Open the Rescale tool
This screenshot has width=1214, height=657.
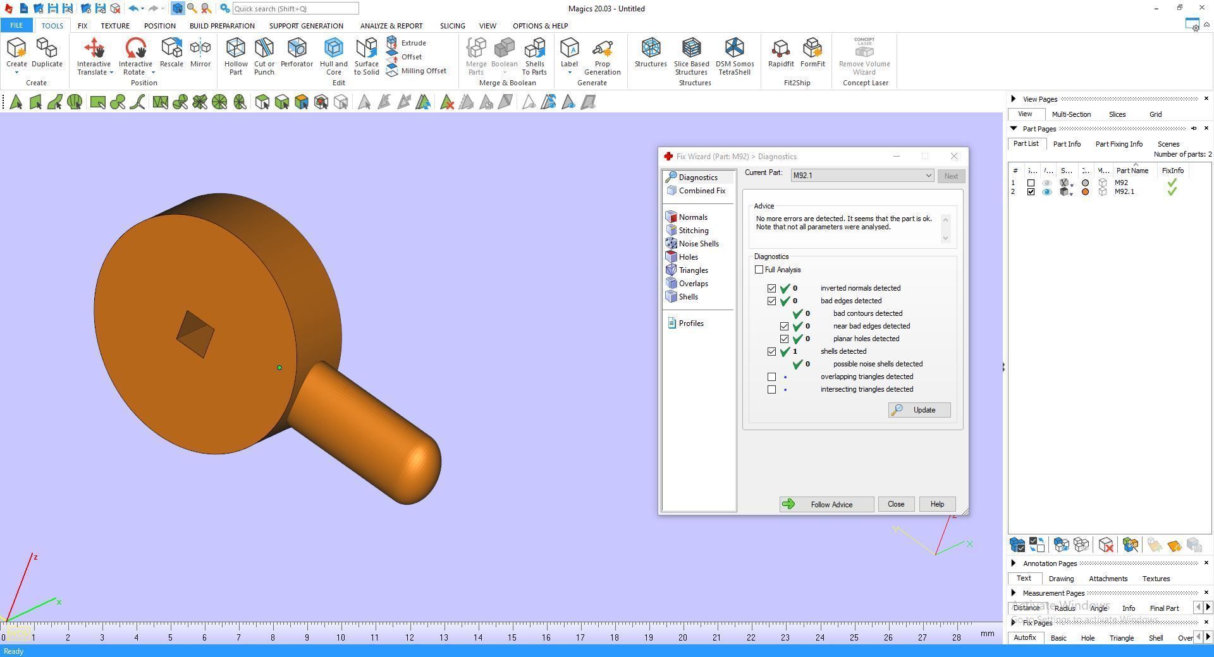point(171,52)
